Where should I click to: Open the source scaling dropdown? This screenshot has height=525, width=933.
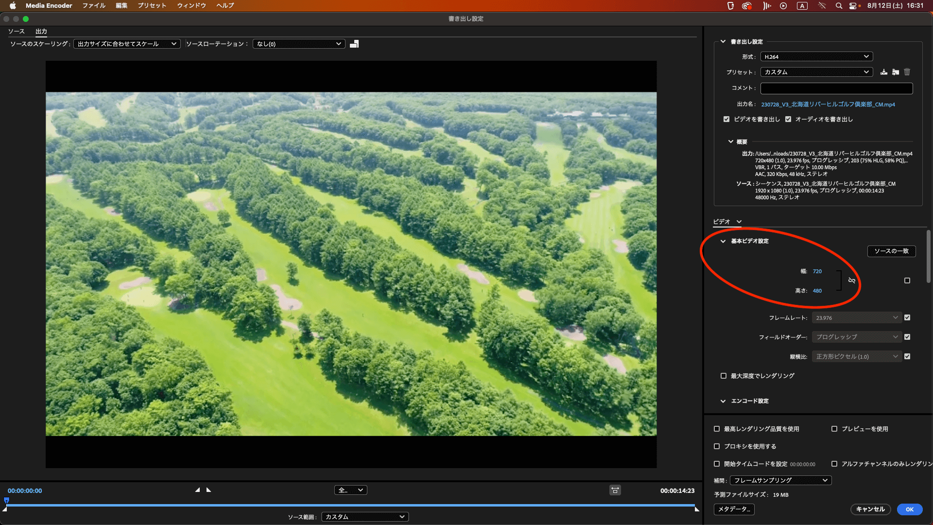[x=127, y=44]
